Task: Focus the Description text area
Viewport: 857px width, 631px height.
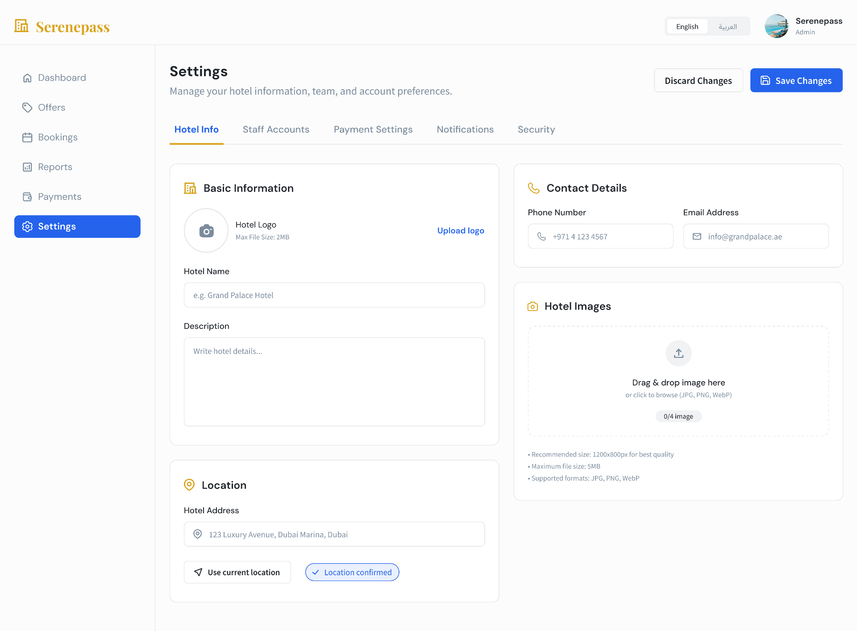Action: tap(334, 382)
